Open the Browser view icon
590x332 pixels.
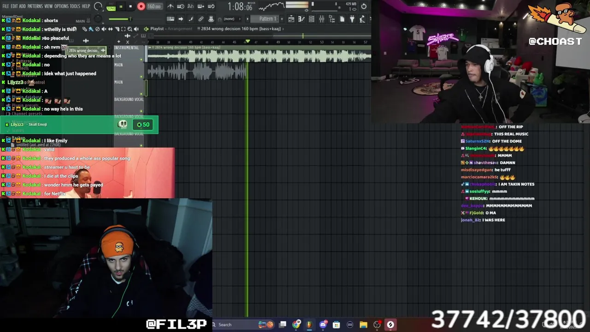click(x=332, y=19)
